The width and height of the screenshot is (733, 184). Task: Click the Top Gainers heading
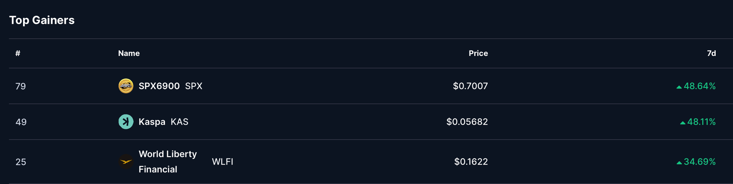click(42, 20)
